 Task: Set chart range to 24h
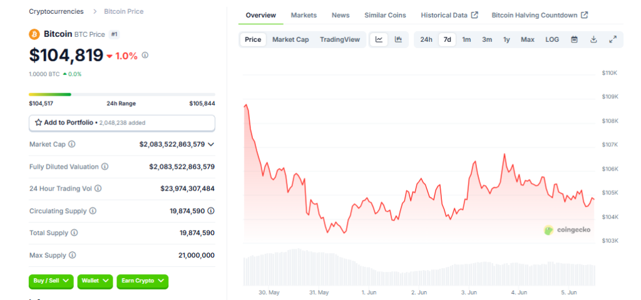(x=426, y=39)
